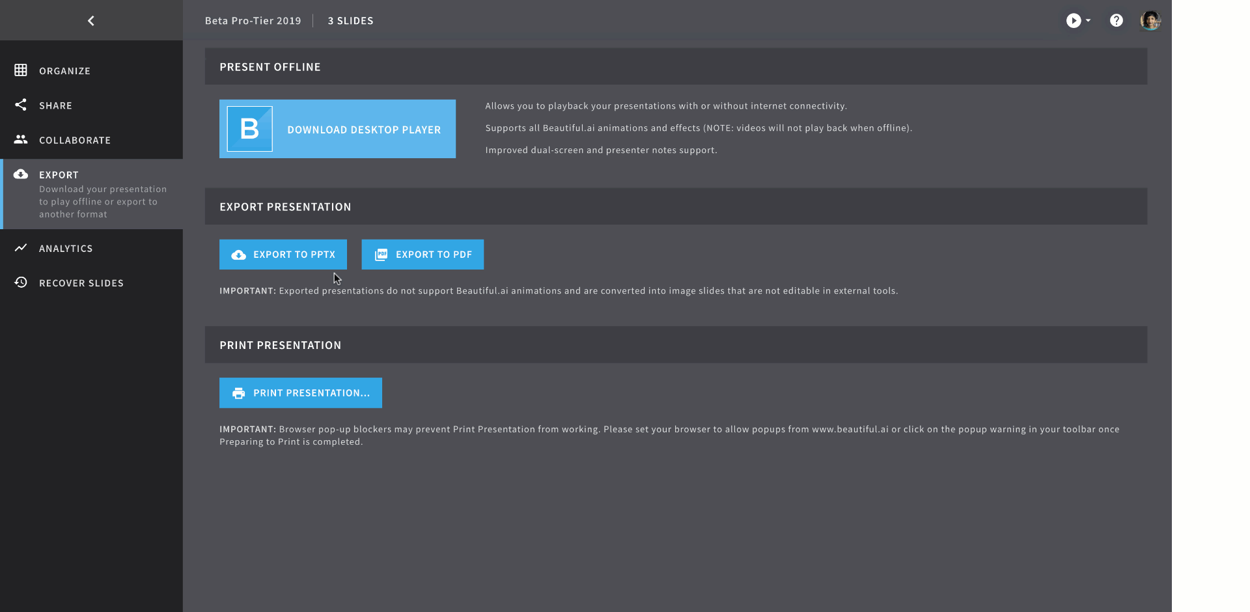
Task: Click the Beautiful.ai B logo icon
Action: [x=249, y=129]
